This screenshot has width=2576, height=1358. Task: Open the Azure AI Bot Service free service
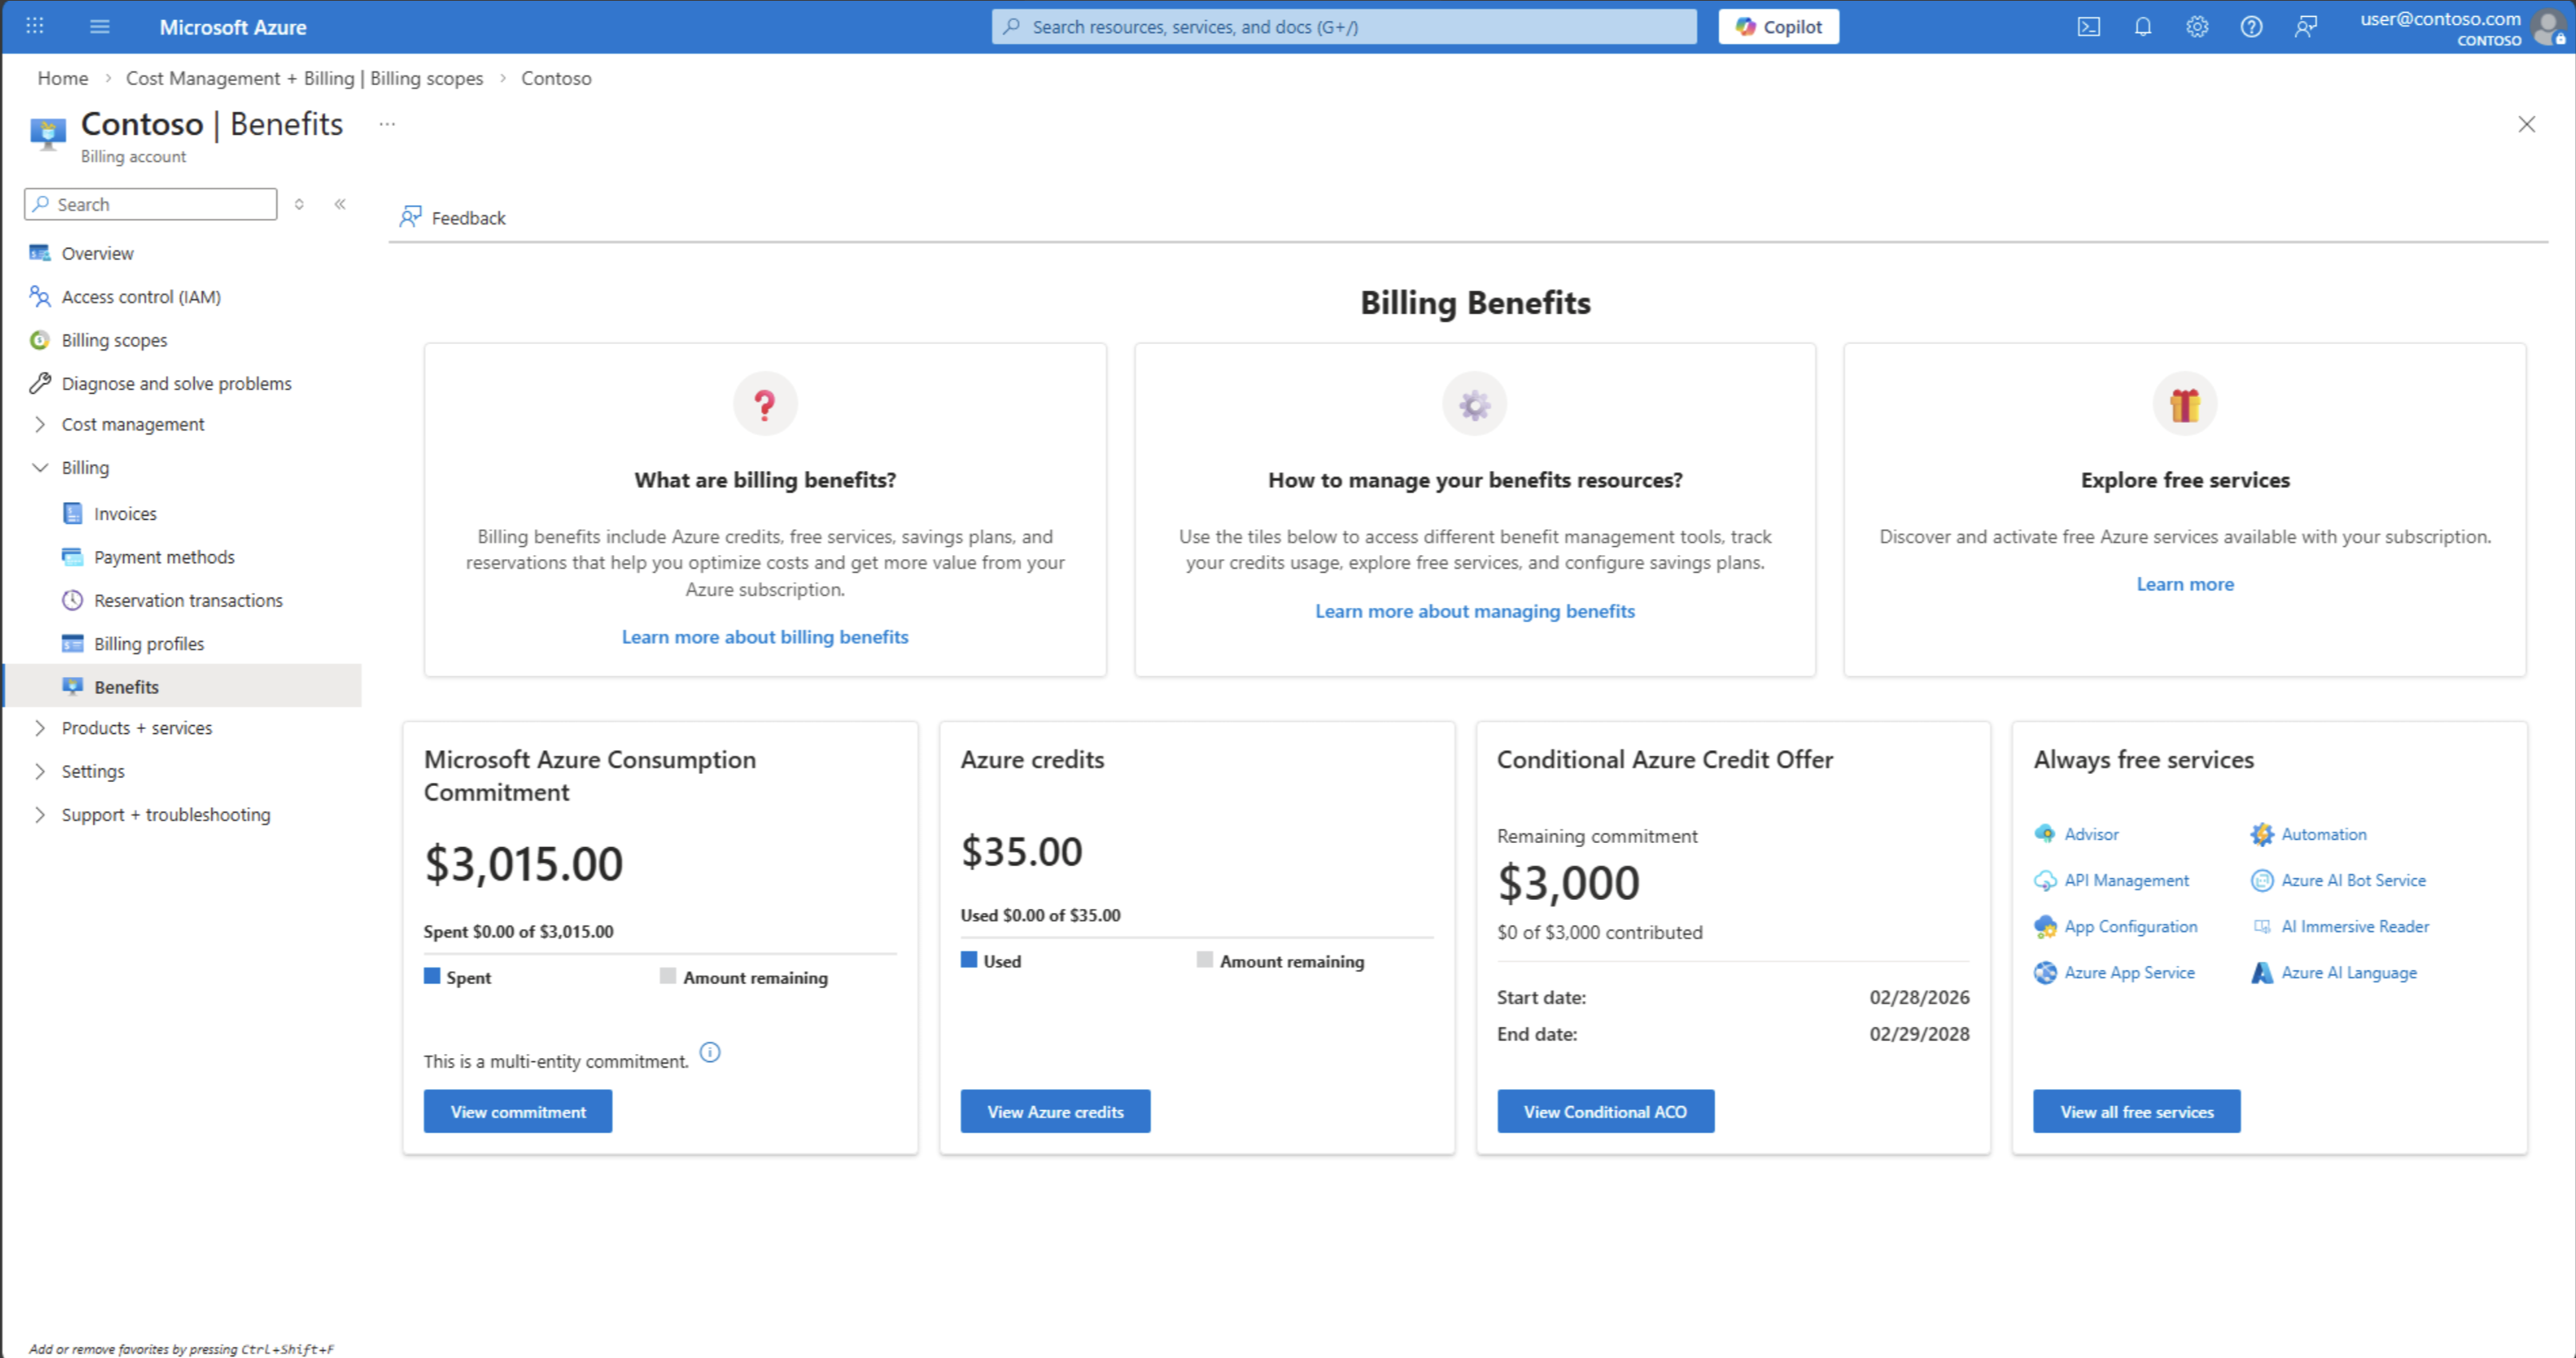coord(2352,879)
